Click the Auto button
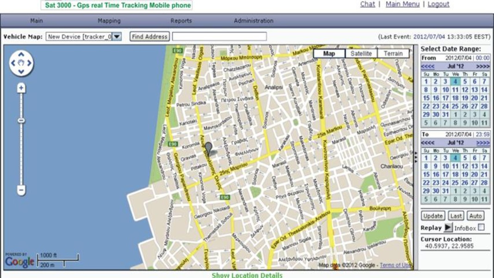Screen dimensions: 494x278 [x=475, y=216]
